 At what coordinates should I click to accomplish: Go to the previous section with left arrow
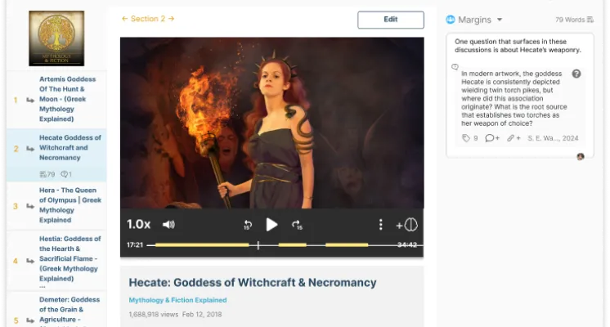coord(124,19)
